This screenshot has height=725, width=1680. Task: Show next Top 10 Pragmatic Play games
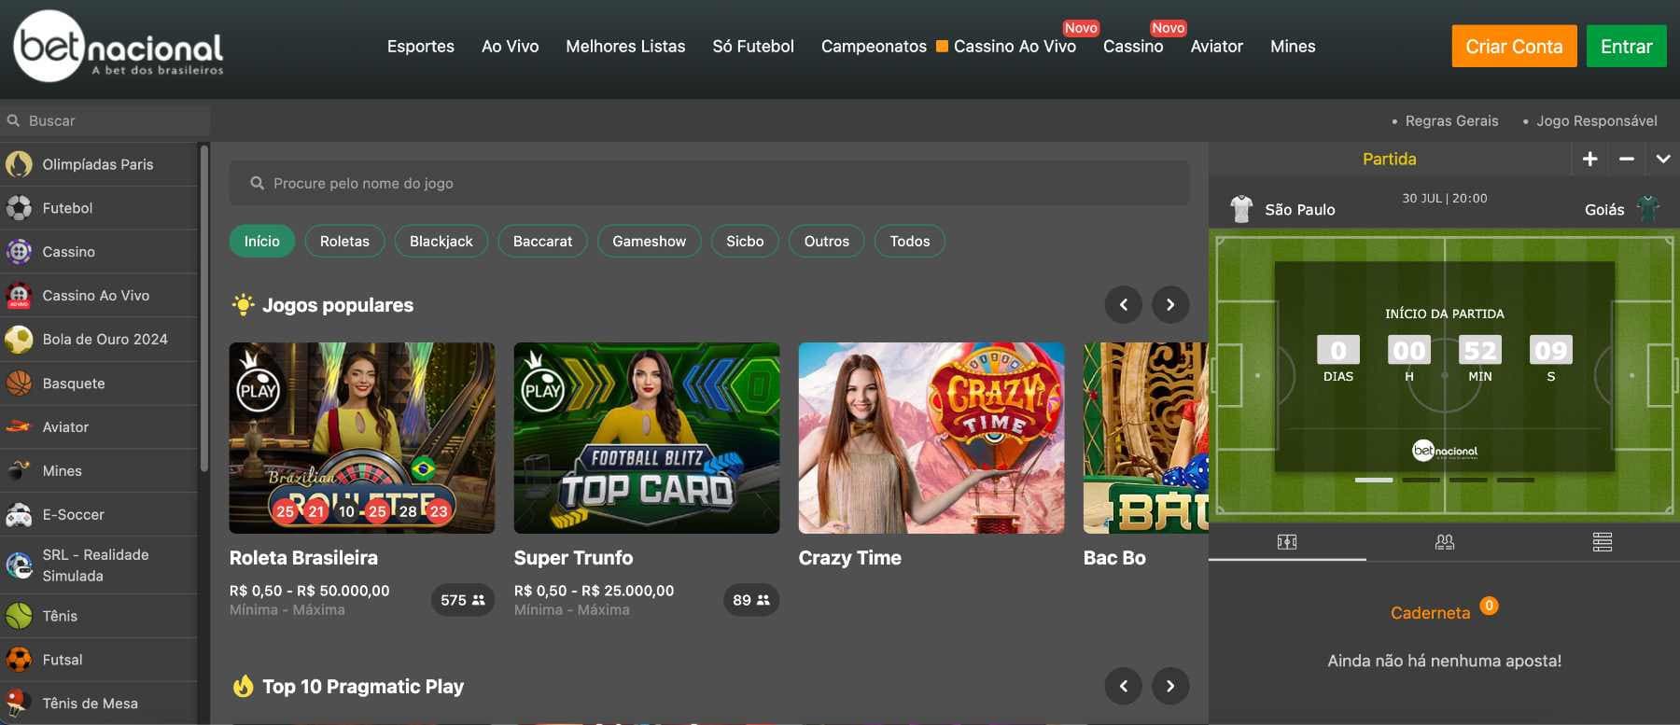[1170, 686]
